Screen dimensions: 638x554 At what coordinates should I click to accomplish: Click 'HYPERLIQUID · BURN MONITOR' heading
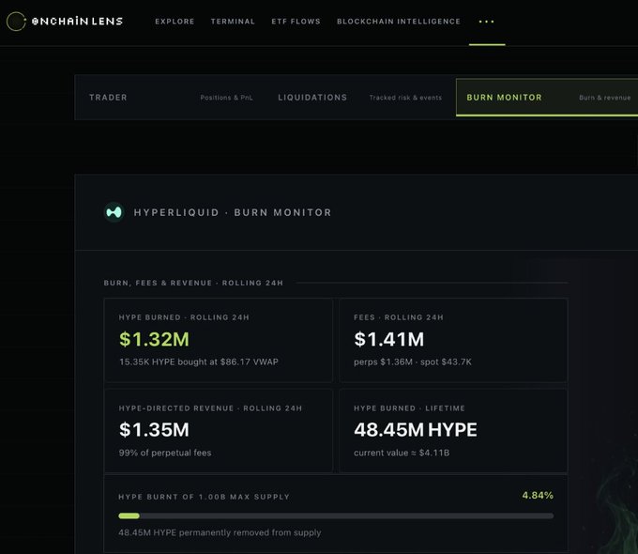pyautogui.click(x=233, y=212)
